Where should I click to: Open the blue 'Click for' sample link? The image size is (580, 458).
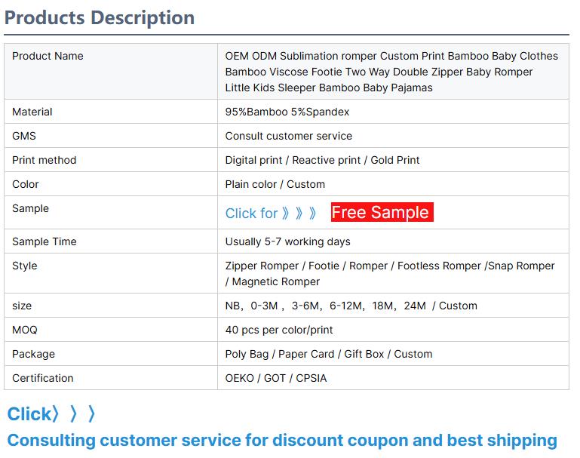[270, 214]
